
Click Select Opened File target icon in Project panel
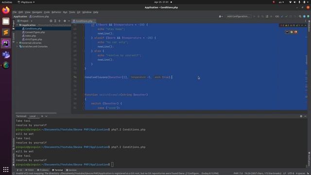[x=51, y=21]
